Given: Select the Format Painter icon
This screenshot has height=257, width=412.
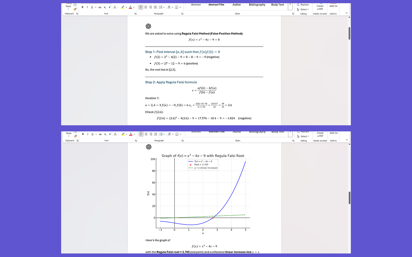Looking at the screenshot, I should click(74, 9).
